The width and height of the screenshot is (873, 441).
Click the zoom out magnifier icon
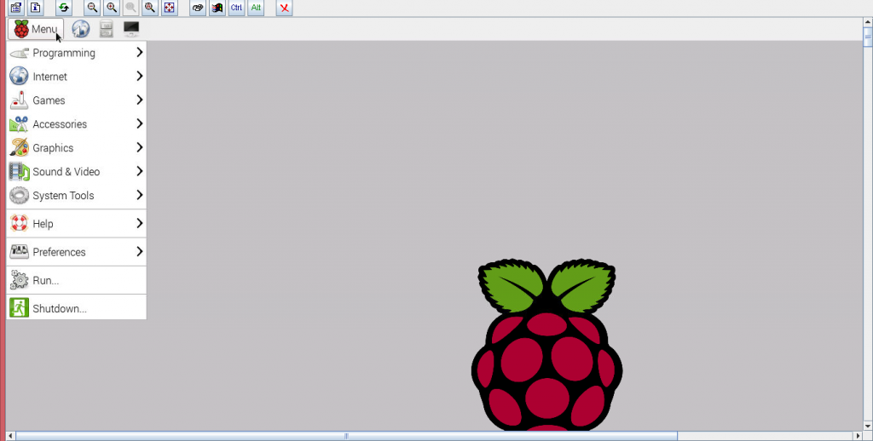coord(92,8)
